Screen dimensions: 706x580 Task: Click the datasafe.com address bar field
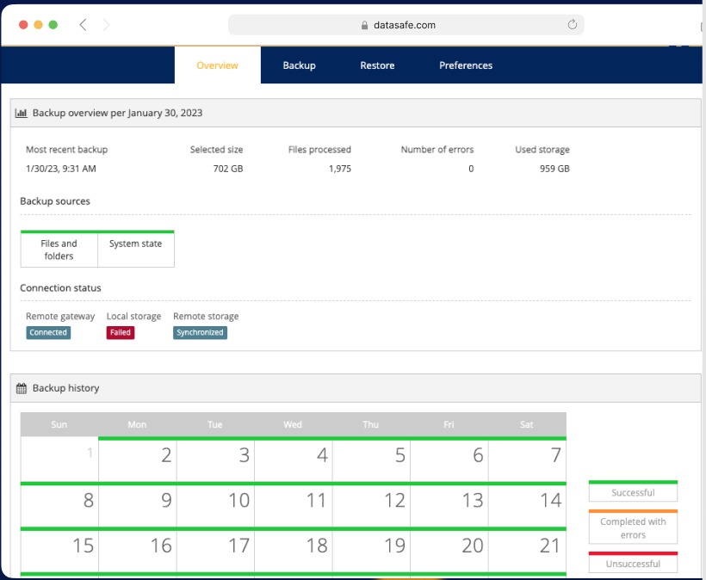click(405, 25)
